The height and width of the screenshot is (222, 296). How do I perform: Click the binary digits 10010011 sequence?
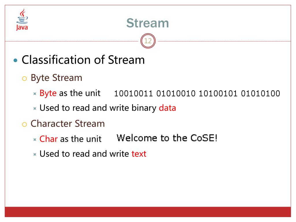point(197,93)
